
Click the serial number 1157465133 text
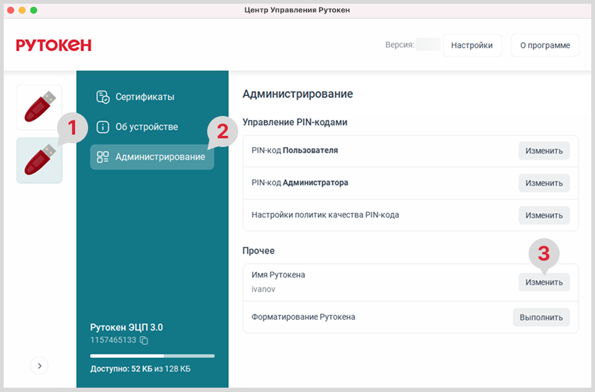[x=113, y=341]
